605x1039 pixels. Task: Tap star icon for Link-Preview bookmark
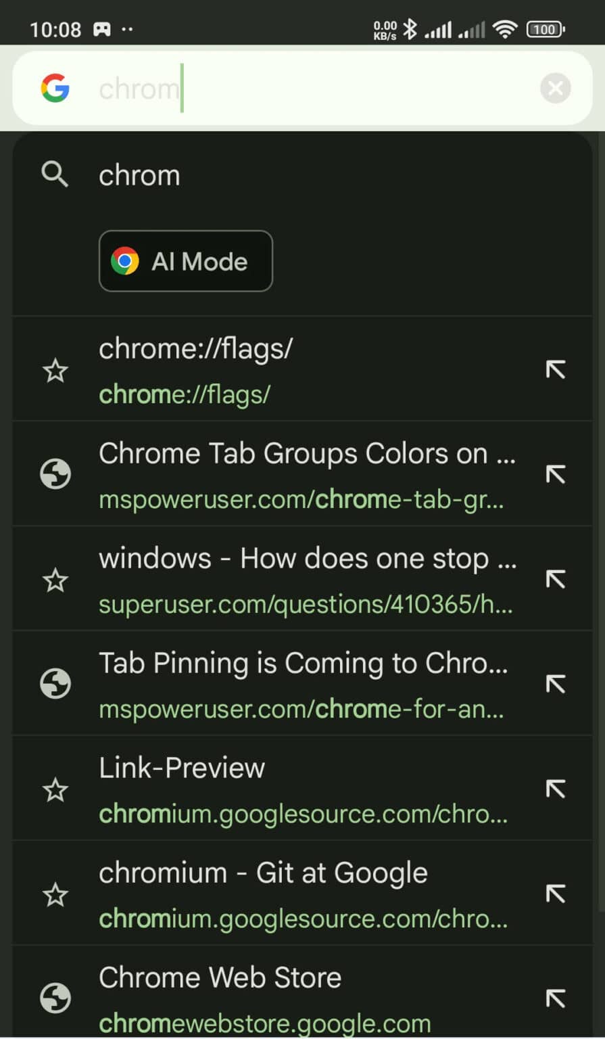55,790
